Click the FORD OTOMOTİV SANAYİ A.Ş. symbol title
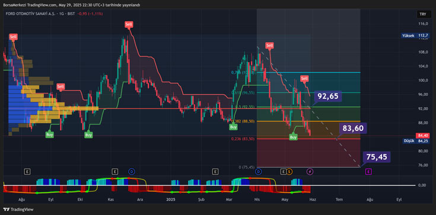Screen dimensions: 436x215 click(x=31, y=14)
